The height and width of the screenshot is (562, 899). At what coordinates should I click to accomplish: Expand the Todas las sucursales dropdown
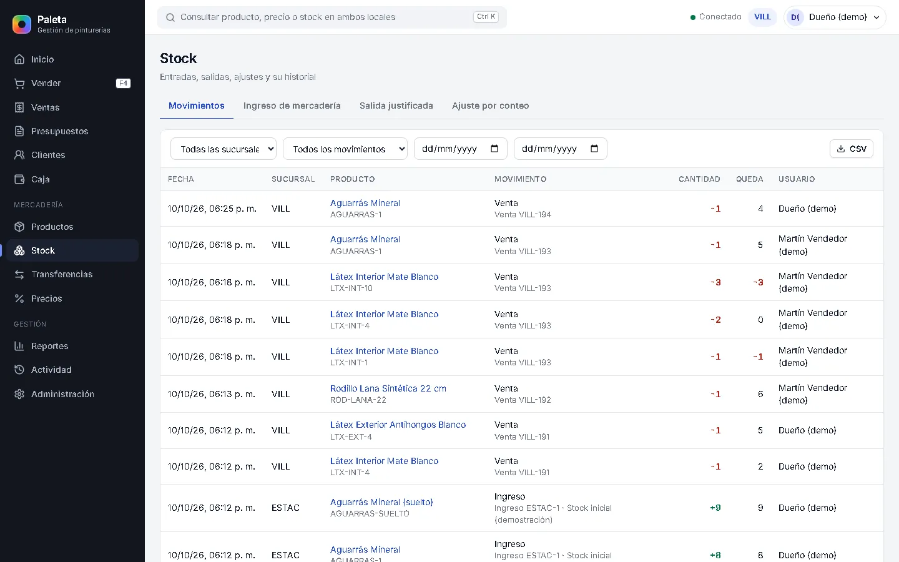(224, 149)
